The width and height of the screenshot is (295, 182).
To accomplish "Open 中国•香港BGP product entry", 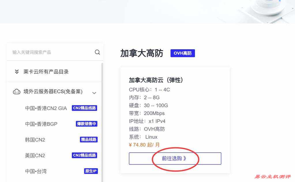I will 41,124.
